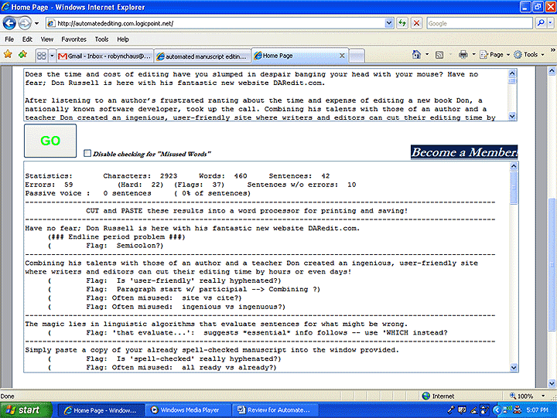Expand the command bar overflow chevron
Screen dimensions: 557x418
coord(552,50)
